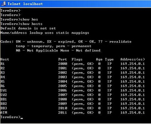Click port value 2011
151x124 pixels.
pos(63,112)
